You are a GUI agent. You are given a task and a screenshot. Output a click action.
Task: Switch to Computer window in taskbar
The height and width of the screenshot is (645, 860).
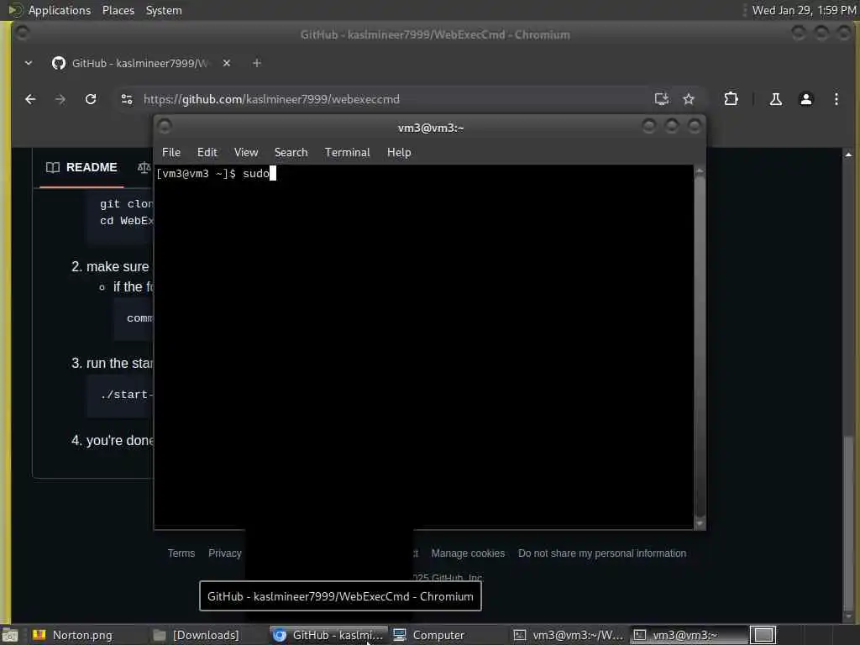click(438, 635)
